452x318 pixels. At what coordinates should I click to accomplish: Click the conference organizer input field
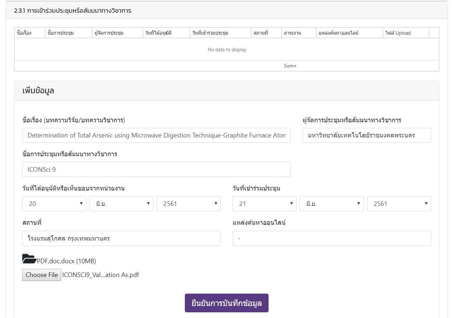pyautogui.click(x=366, y=135)
